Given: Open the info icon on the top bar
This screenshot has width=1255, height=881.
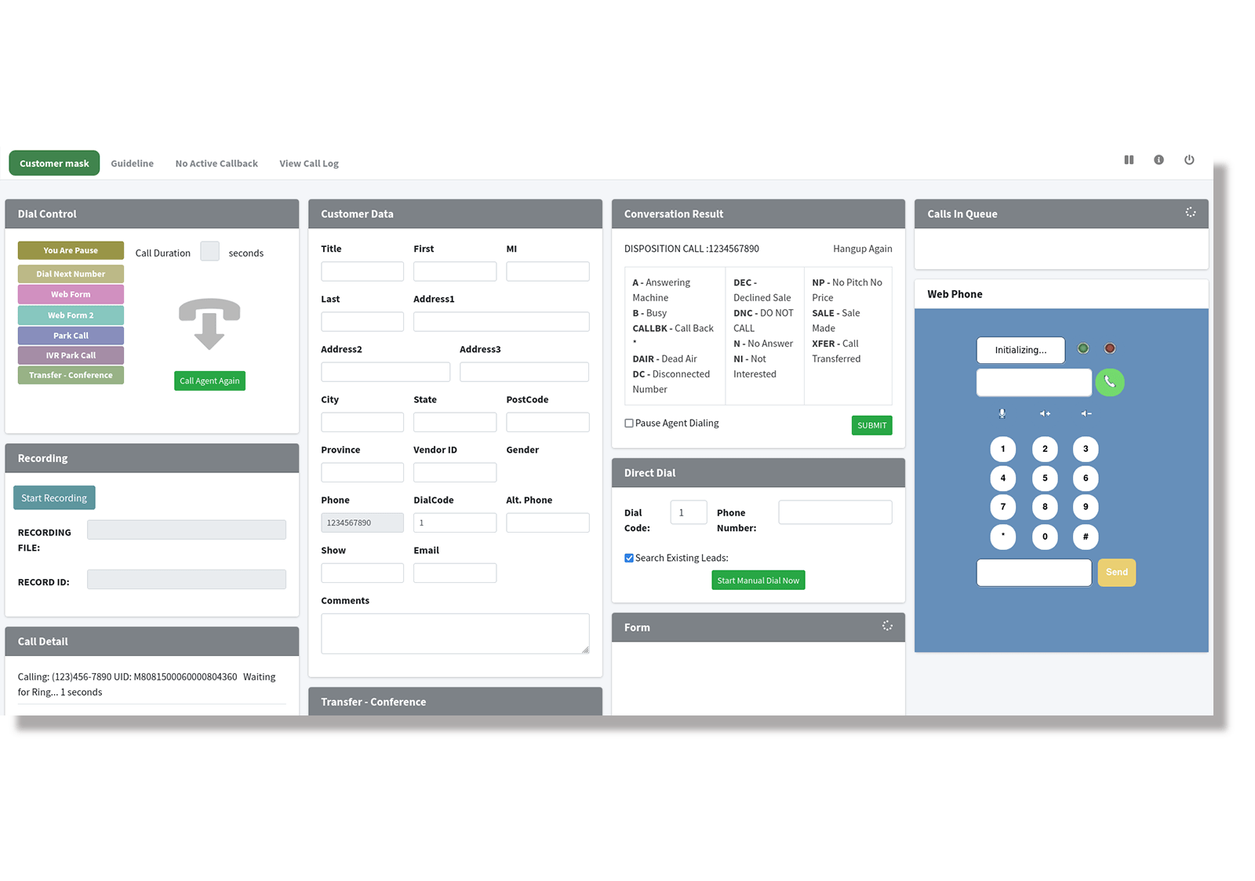Looking at the screenshot, I should pyautogui.click(x=1159, y=160).
